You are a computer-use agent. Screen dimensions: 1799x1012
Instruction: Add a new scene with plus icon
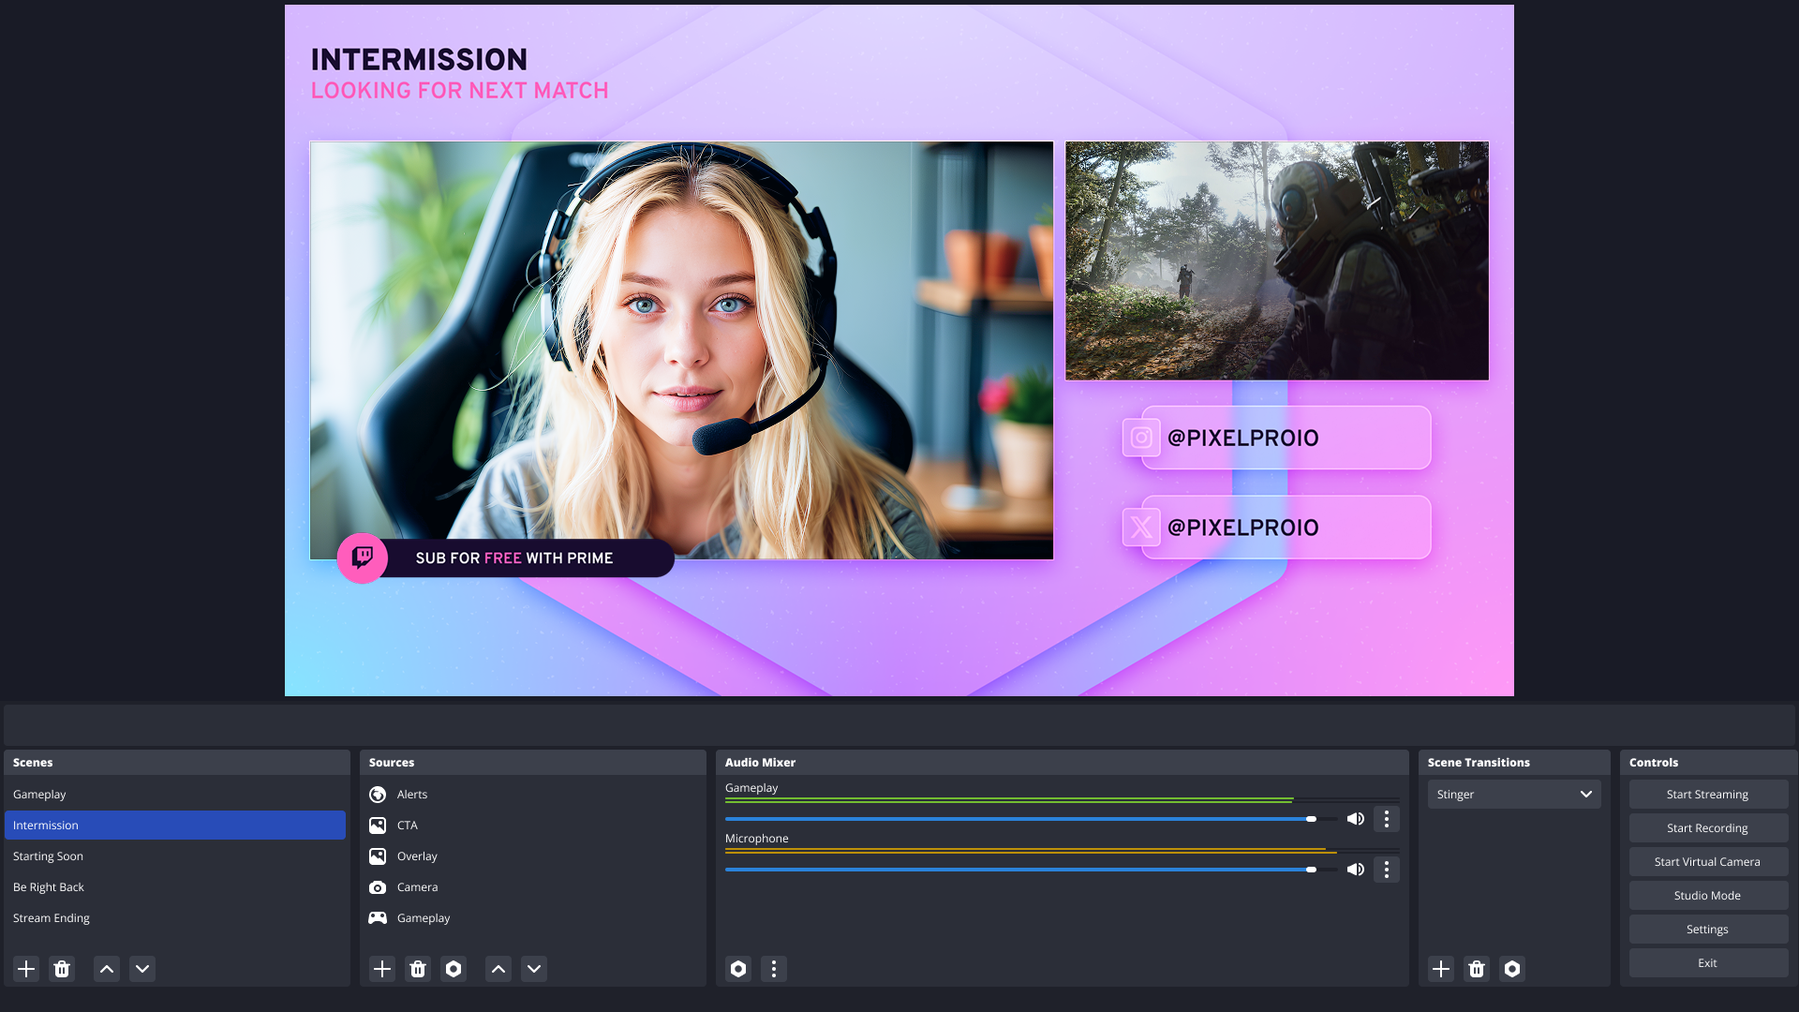pos(26,969)
